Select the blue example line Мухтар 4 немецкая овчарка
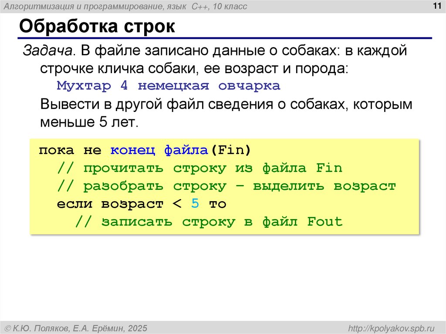Image resolution: width=446 pixels, height=334 pixels. click(x=168, y=85)
